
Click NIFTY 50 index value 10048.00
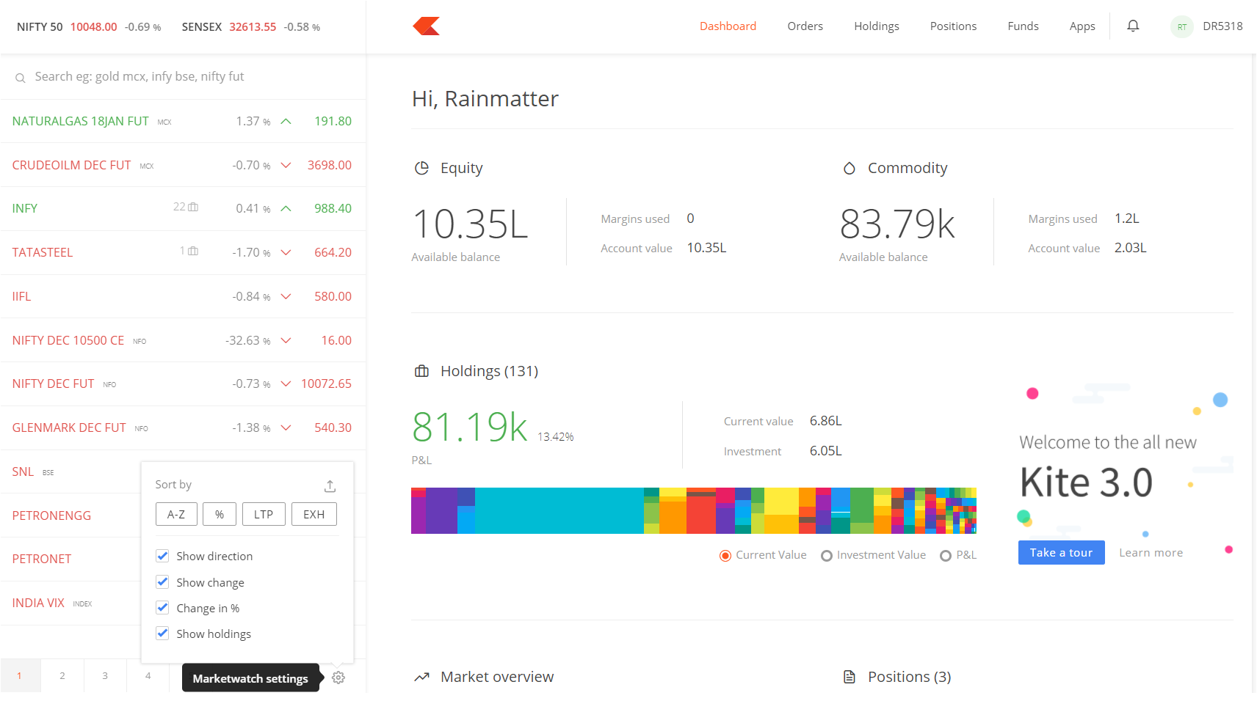(x=93, y=27)
